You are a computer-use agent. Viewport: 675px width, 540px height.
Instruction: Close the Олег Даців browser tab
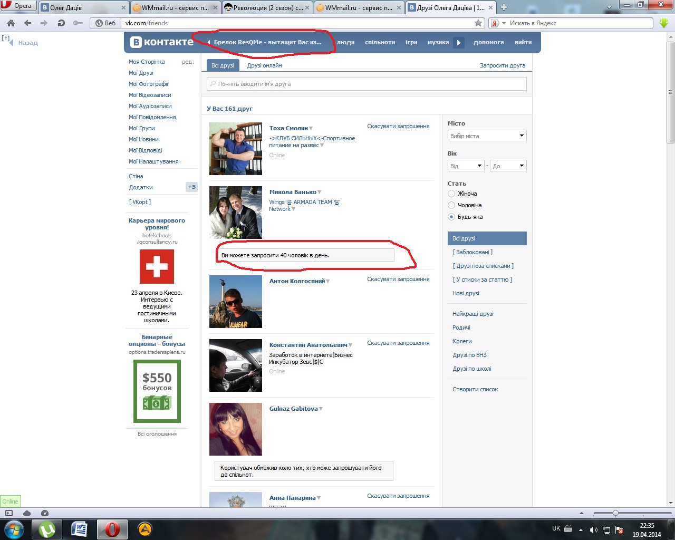124,7
